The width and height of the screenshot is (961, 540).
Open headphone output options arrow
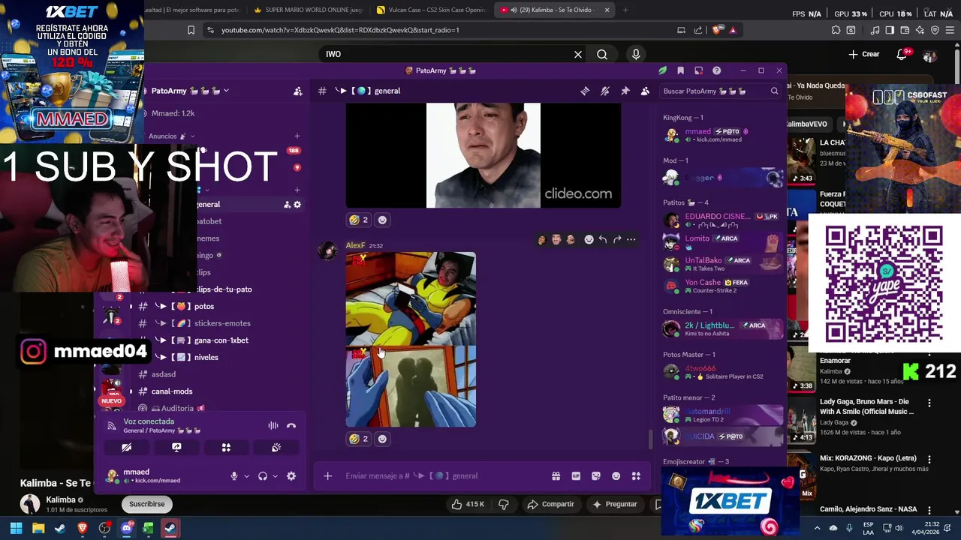(275, 476)
